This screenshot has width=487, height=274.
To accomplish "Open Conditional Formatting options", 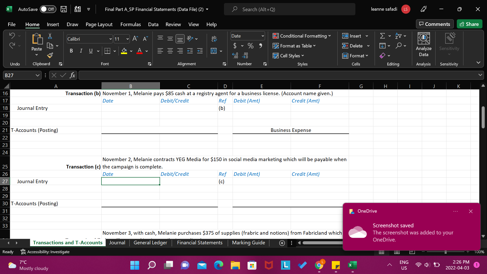I will (x=302, y=36).
